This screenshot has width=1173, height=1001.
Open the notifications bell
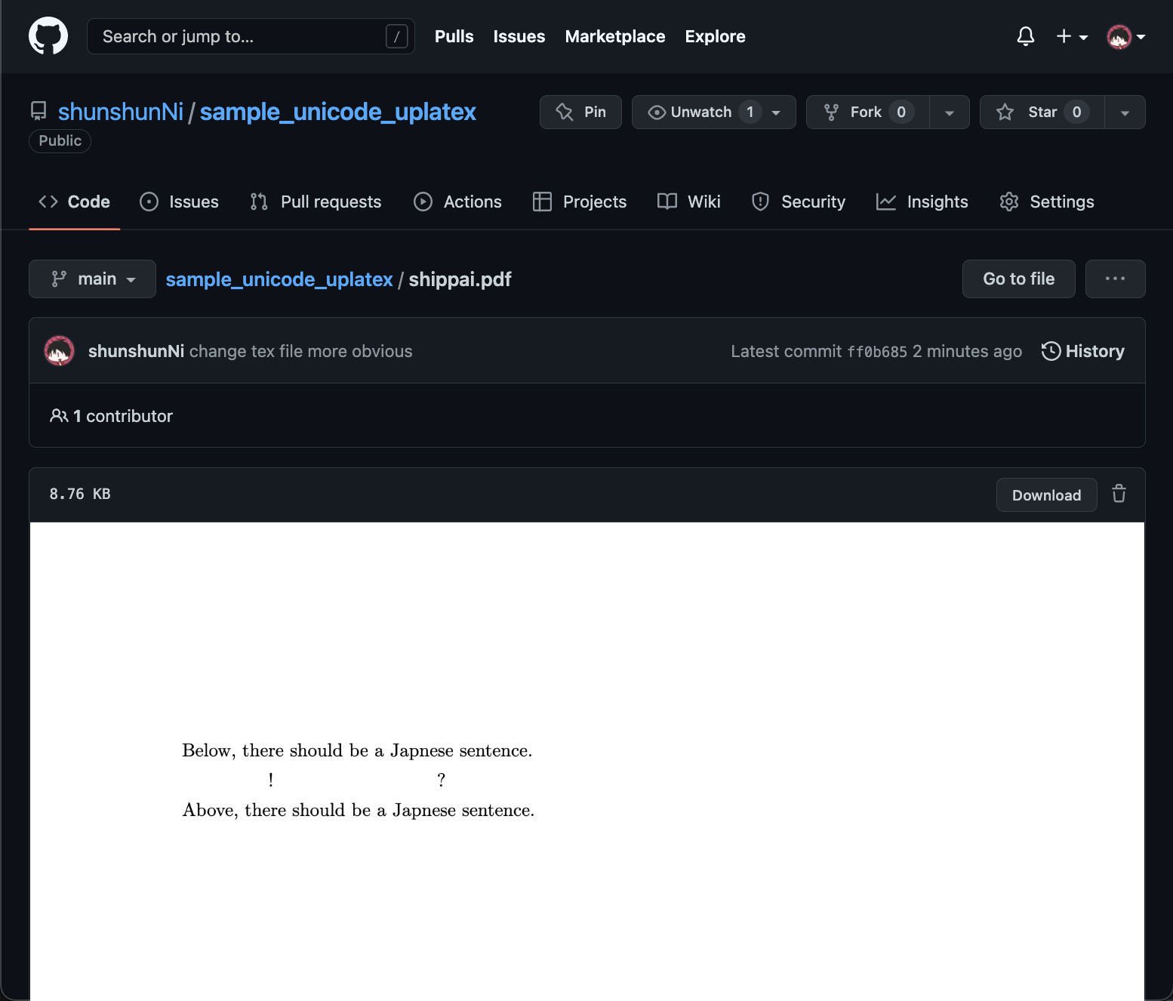point(1025,36)
